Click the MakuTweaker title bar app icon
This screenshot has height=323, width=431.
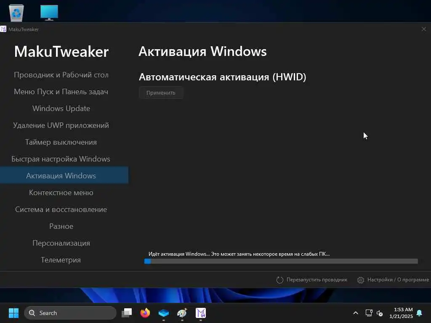point(3,29)
